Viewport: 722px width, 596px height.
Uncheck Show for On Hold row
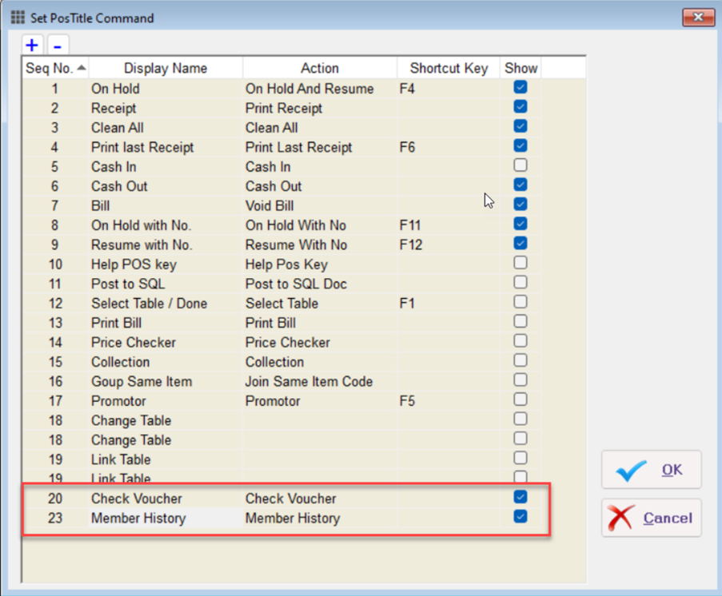521,88
